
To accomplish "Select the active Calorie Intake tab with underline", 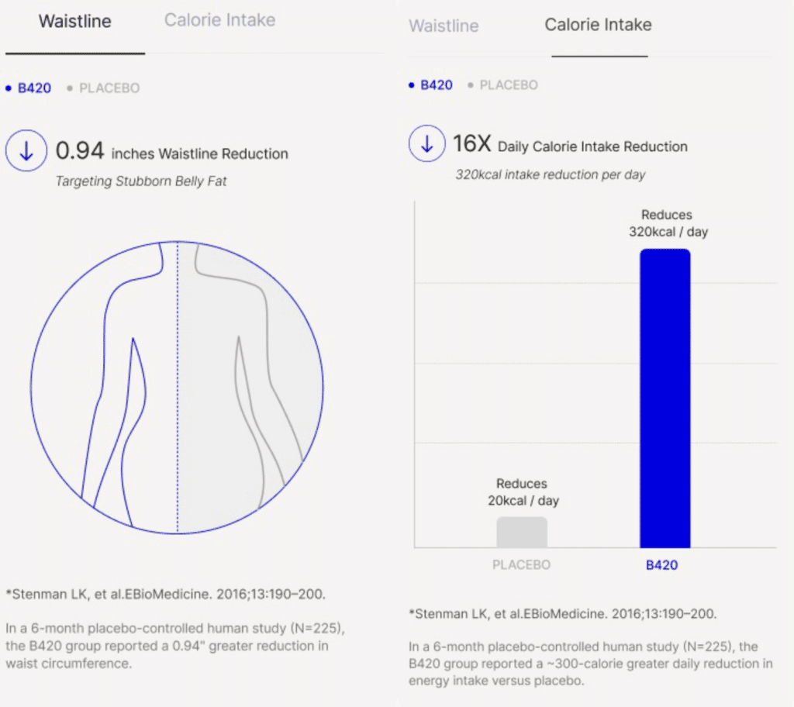I will [x=598, y=25].
